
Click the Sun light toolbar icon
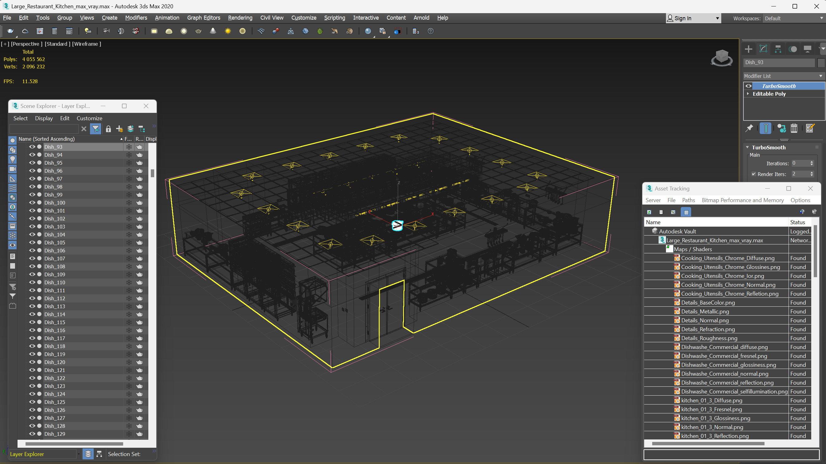[x=228, y=31]
